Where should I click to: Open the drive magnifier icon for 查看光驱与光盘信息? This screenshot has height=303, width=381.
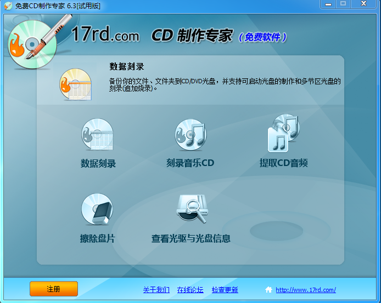(x=192, y=209)
